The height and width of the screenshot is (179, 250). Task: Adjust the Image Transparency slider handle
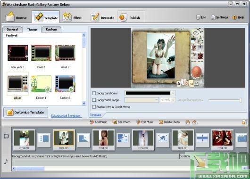(x=241, y=100)
